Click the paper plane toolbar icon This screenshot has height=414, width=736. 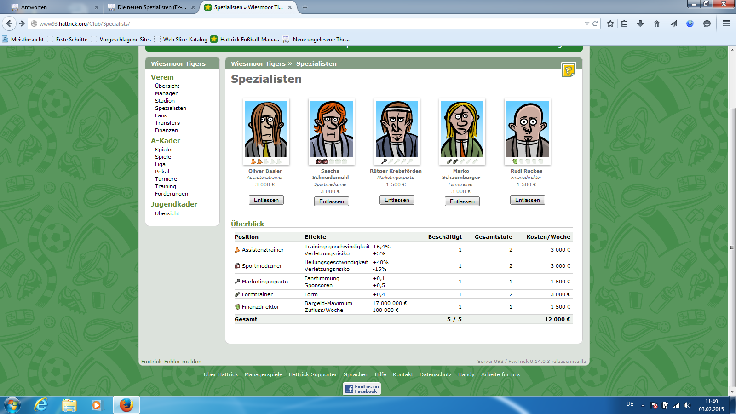pos(673,23)
